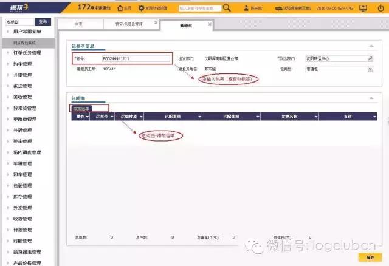This screenshot has width=389, height=266.
Task: Click the home icon in the top bar
Action: (x=120, y=8)
